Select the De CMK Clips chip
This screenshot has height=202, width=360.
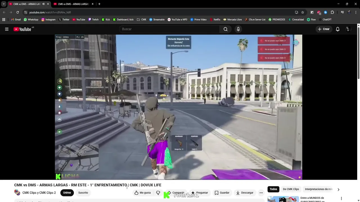click(x=291, y=189)
